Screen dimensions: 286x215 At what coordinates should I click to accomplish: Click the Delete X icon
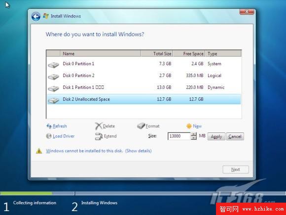(99, 126)
